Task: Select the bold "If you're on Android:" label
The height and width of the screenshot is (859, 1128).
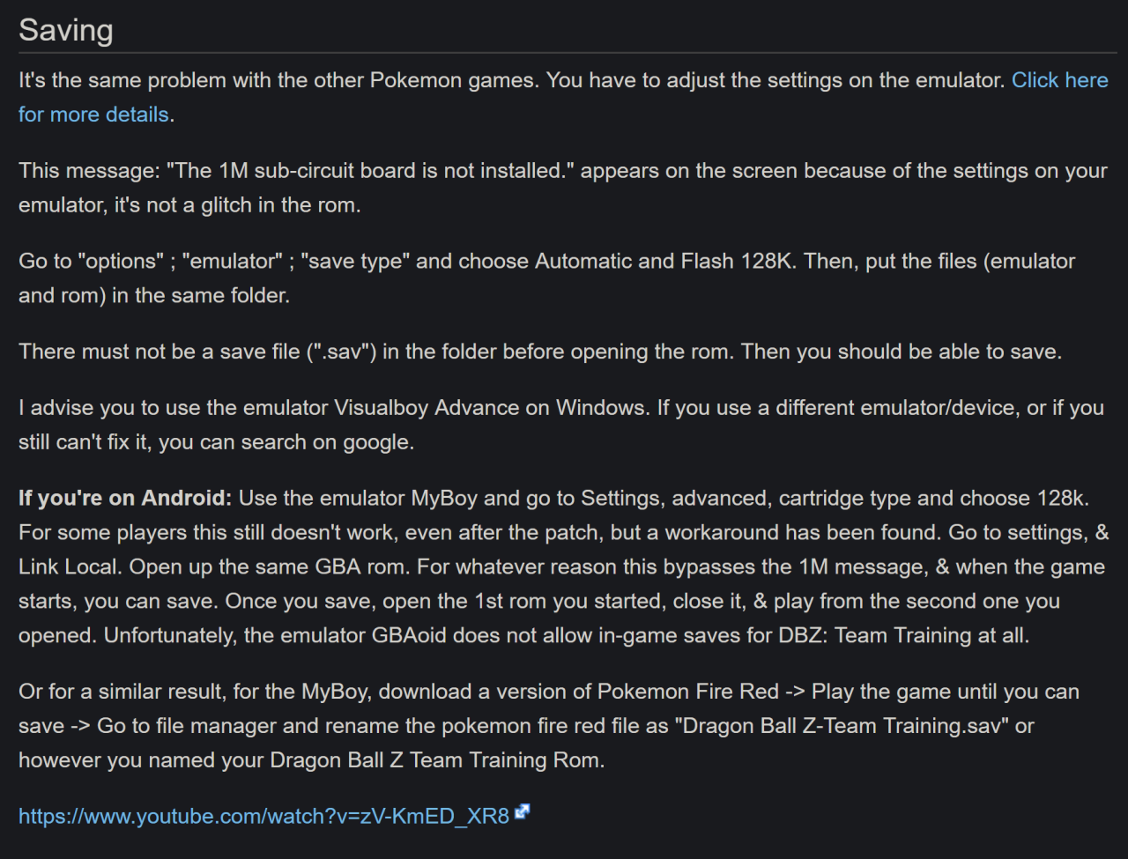Action: 125,499
